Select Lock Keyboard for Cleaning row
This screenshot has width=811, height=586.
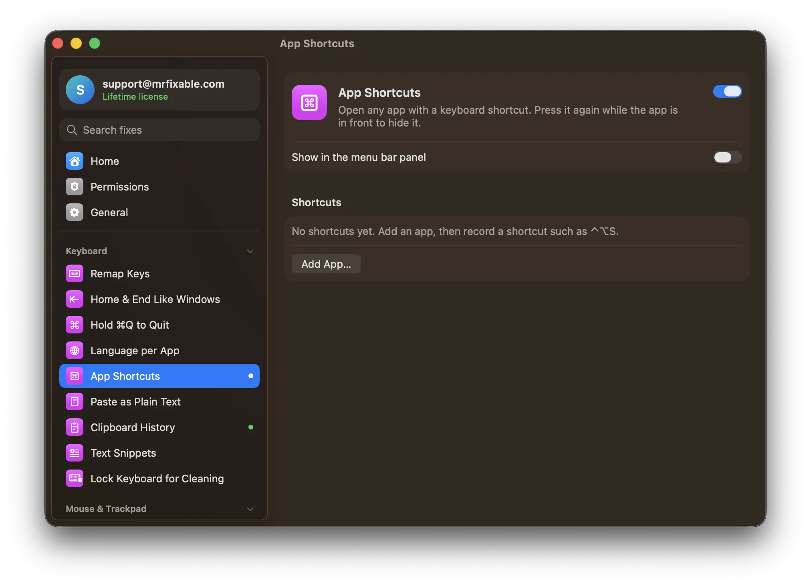click(x=159, y=479)
